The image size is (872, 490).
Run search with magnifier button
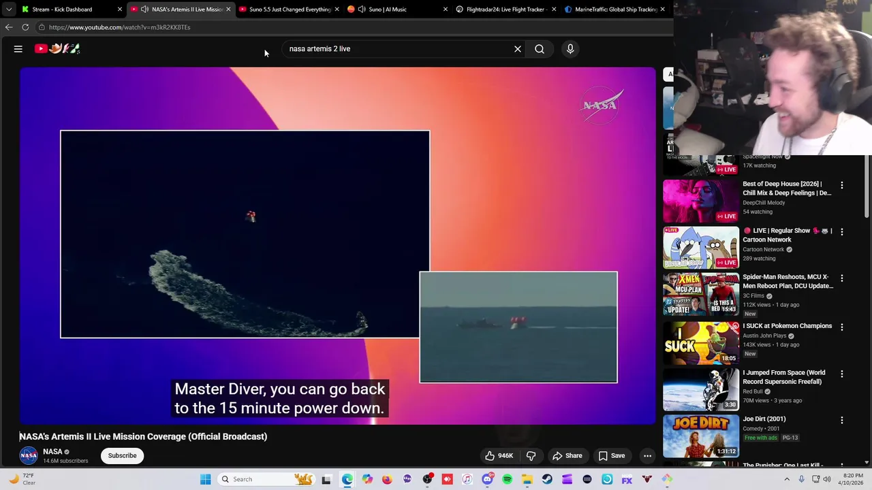pos(540,49)
